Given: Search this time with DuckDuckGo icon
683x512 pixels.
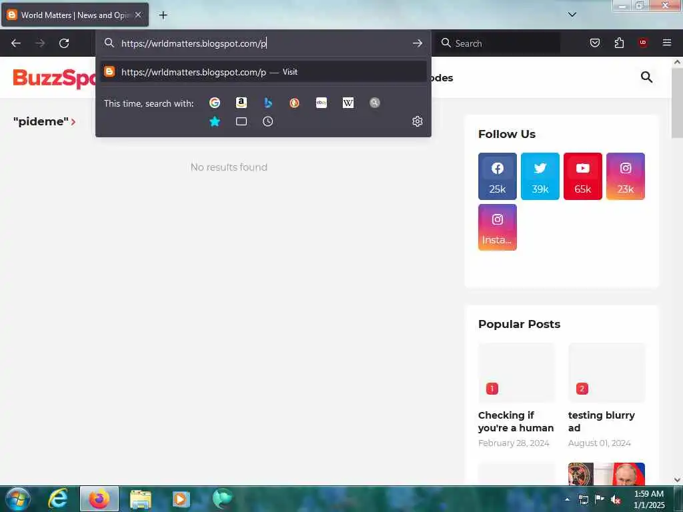Looking at the screenshot, I should pos(294,103).
